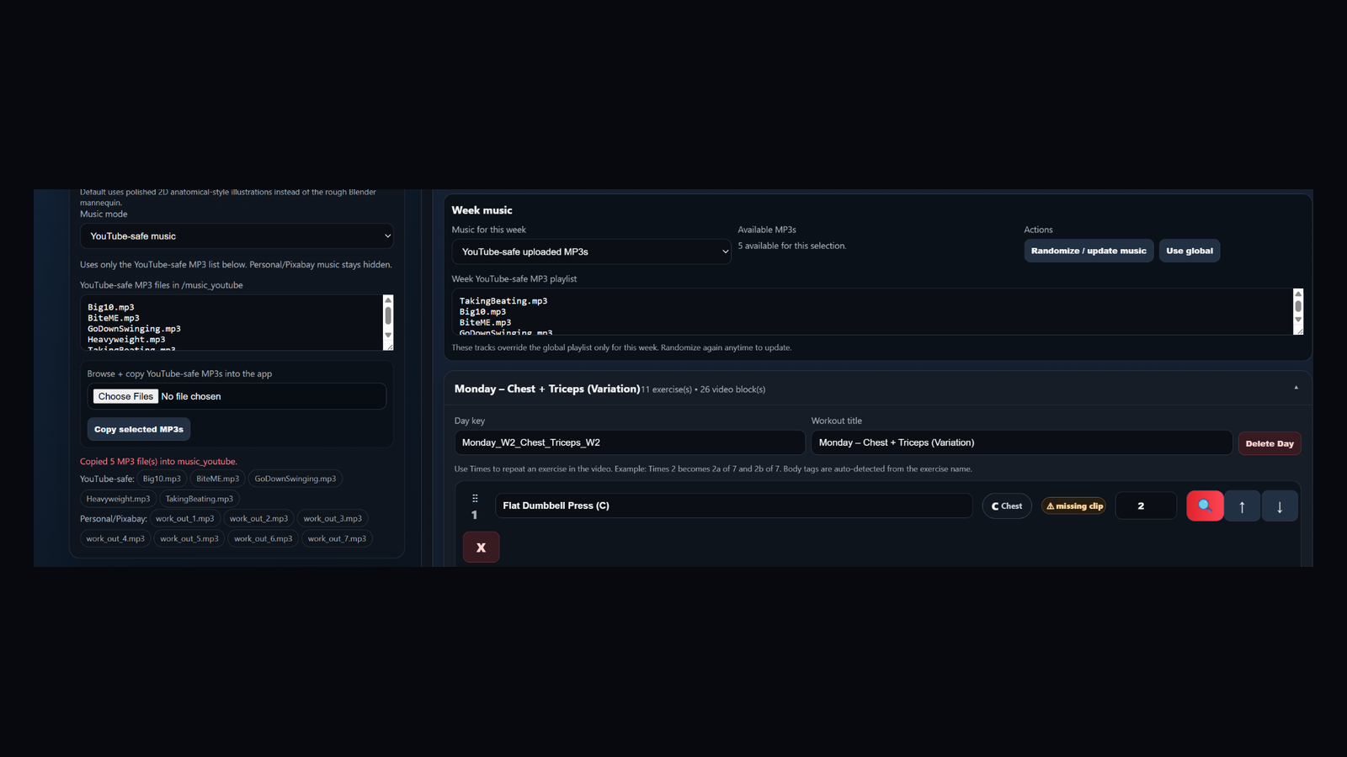This screenshot has width=1347, height=757.
Task: Click the Week music heading
Action: tap(482, 210)
